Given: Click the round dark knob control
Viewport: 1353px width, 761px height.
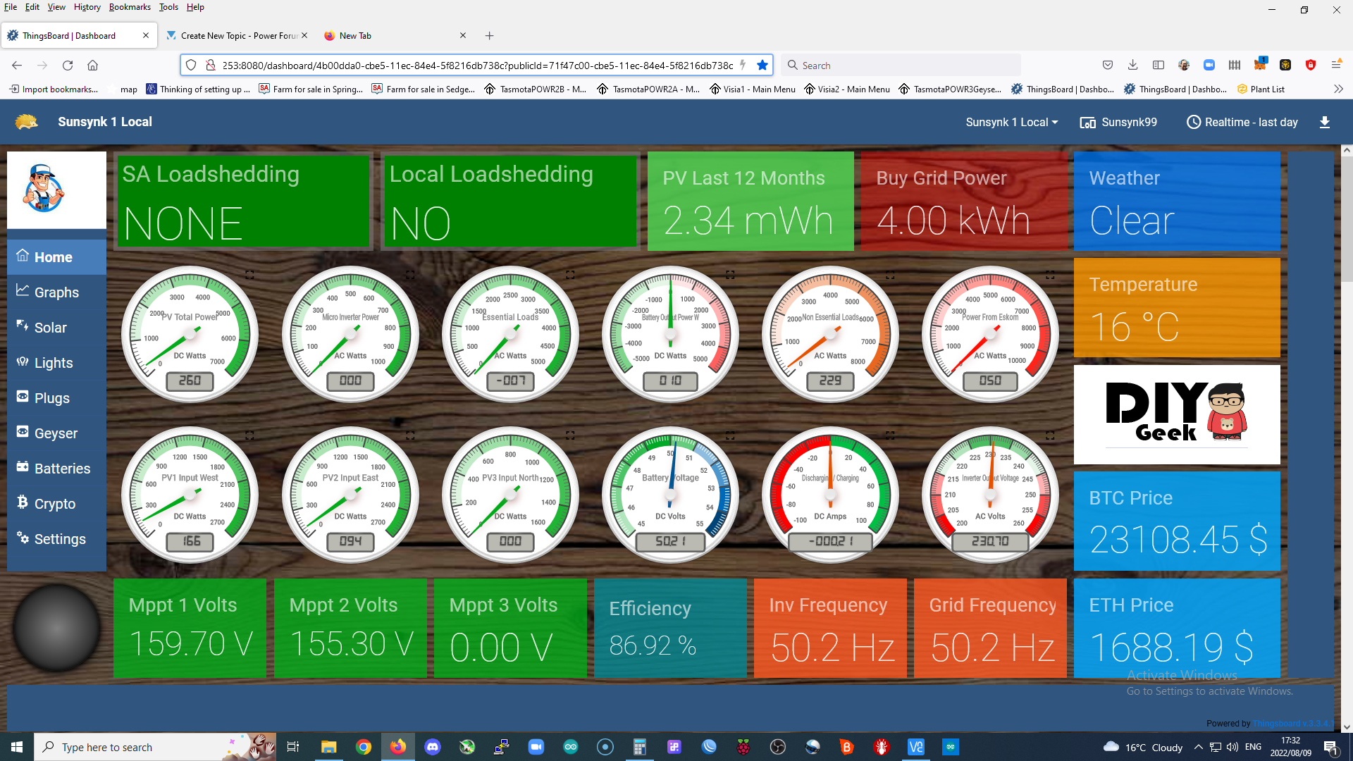Looking at the screenshot, I should 57,627.
